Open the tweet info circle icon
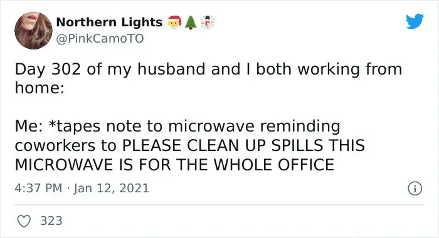Viewport: 439px width, 238px height. [415, 189]
